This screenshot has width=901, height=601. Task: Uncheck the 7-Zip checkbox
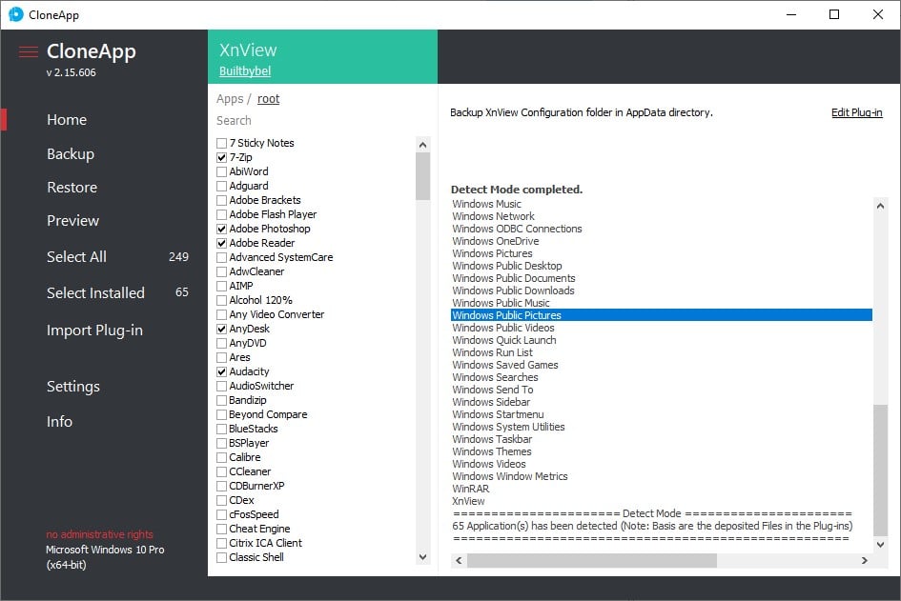(x=222, y=157)
